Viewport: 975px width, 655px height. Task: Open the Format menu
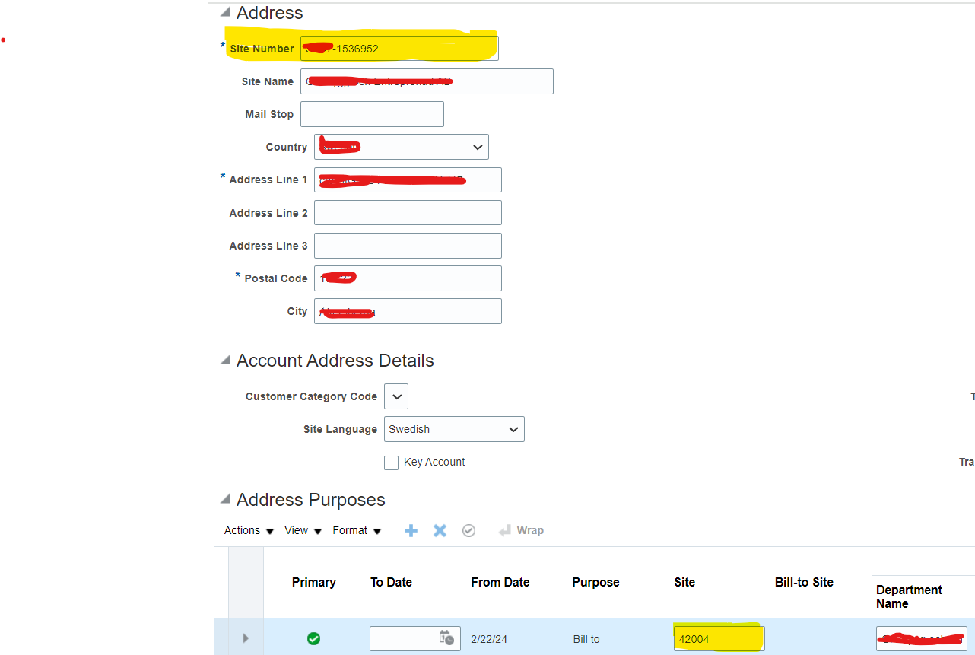tap(351, 530)
